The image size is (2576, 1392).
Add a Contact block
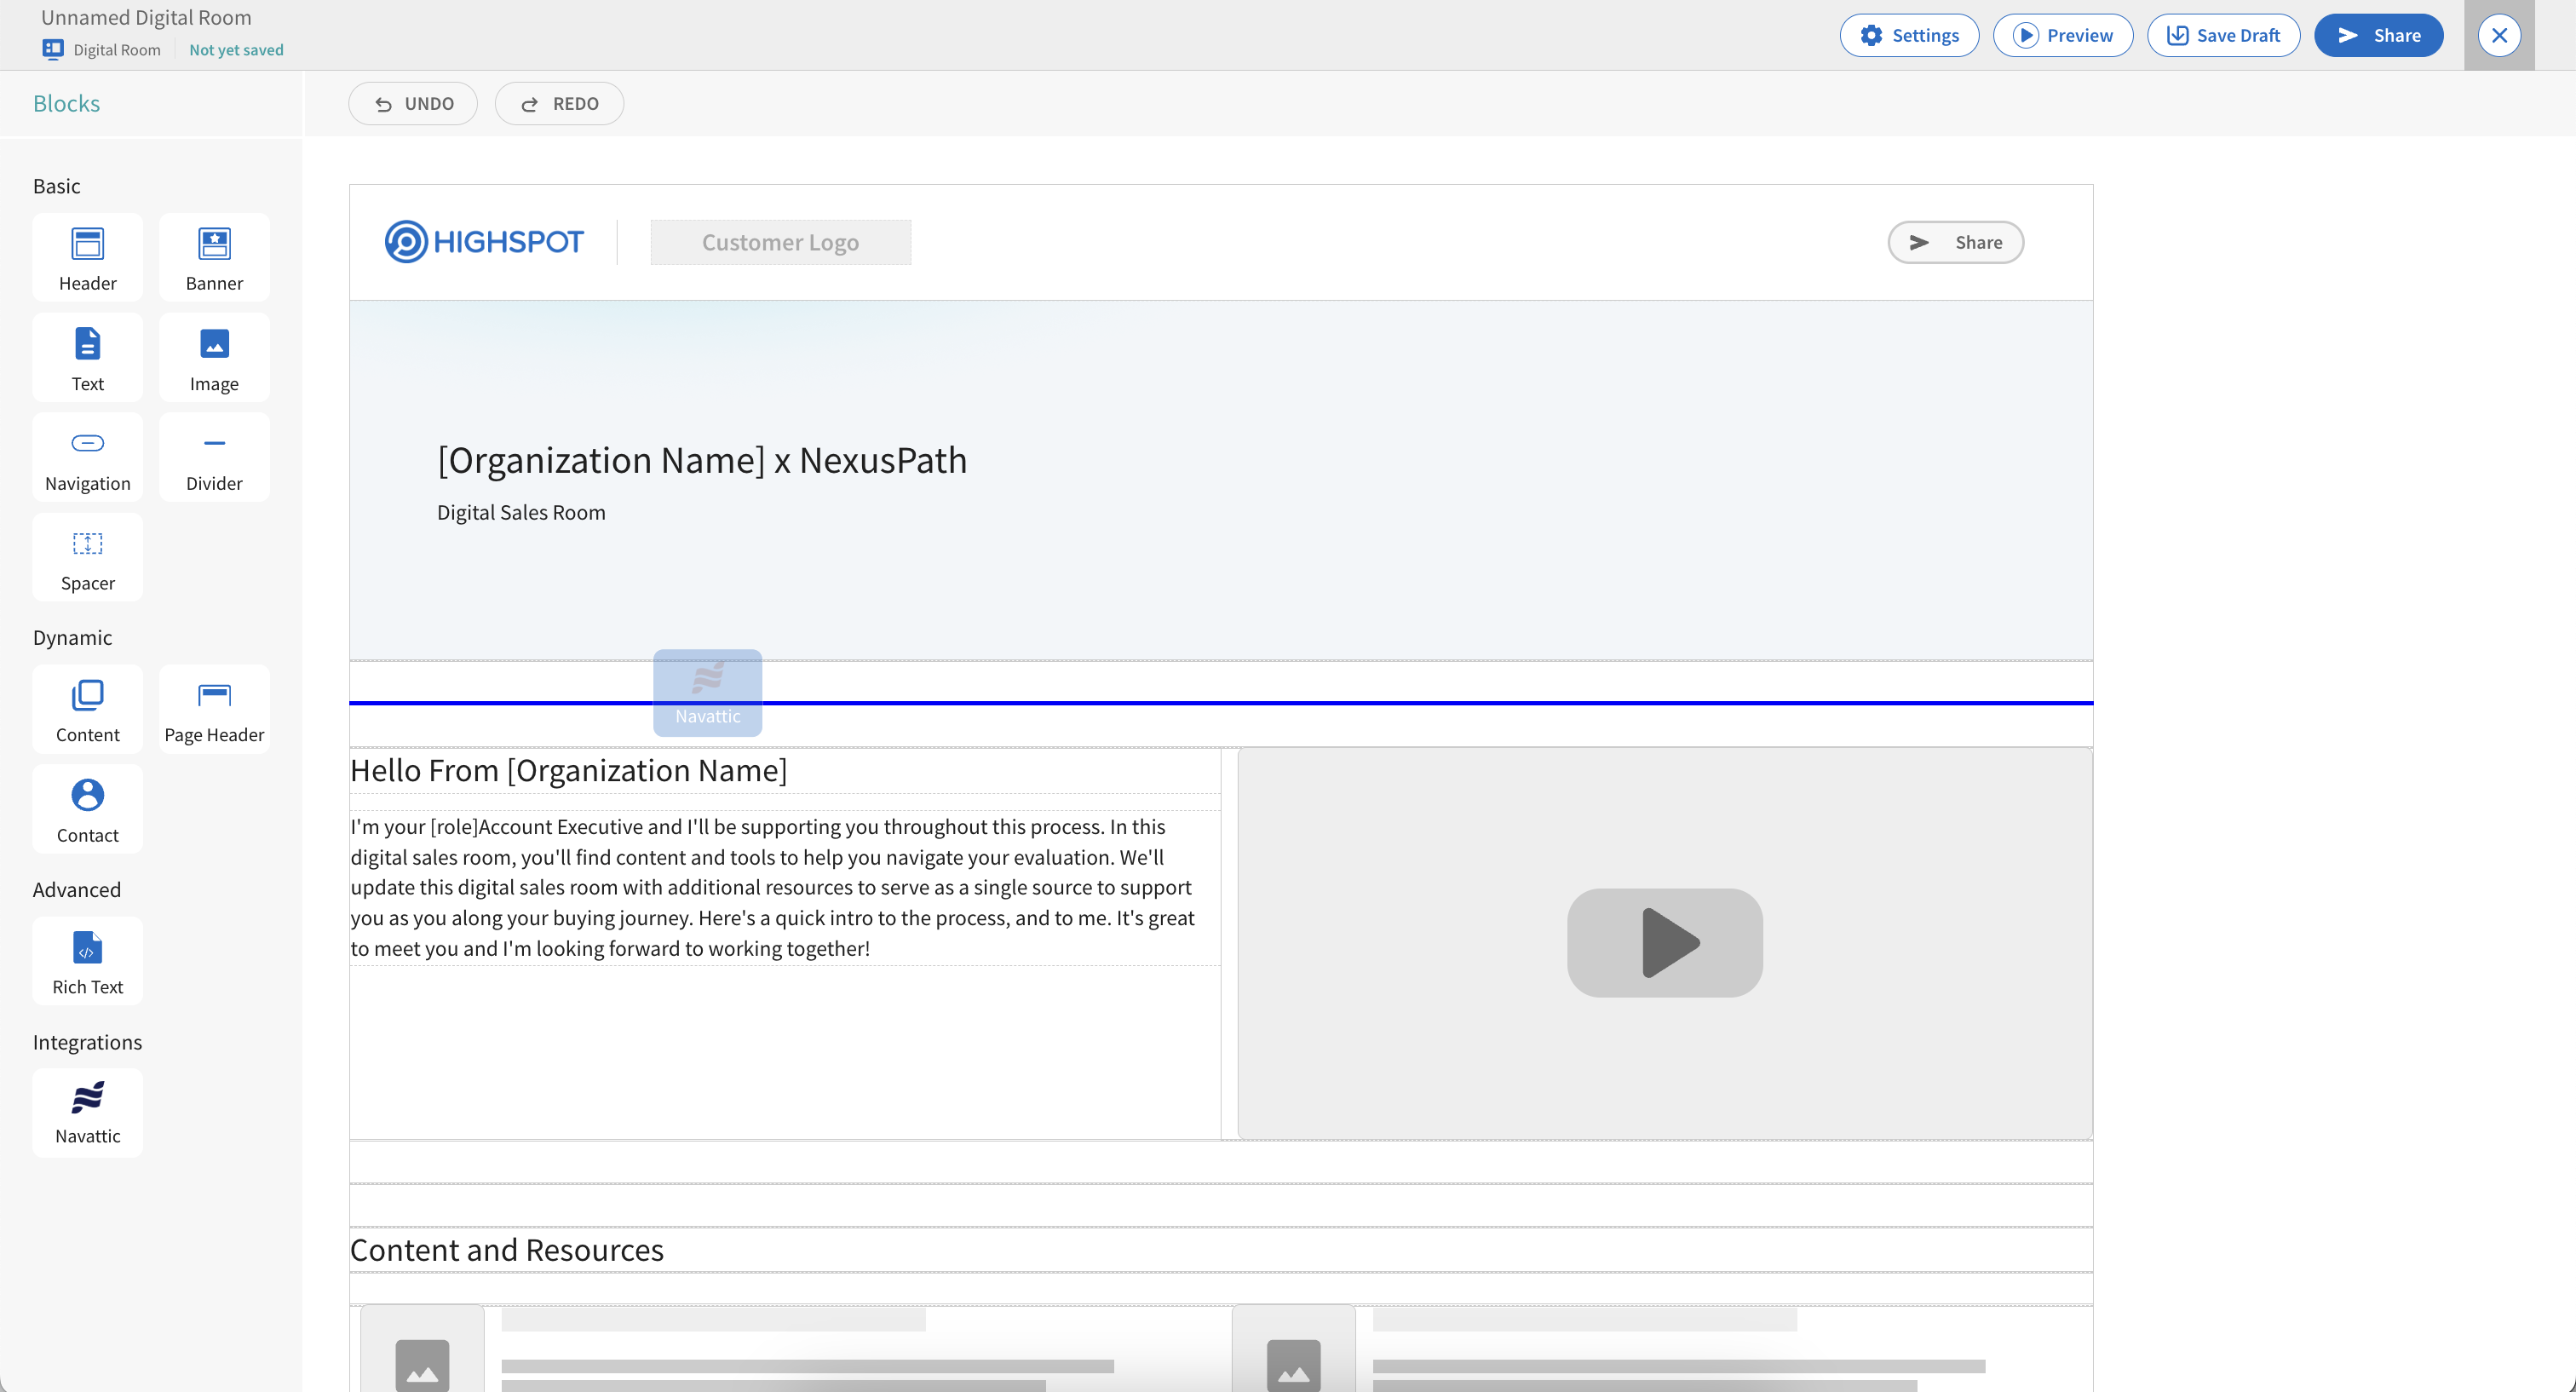point(87,809)
